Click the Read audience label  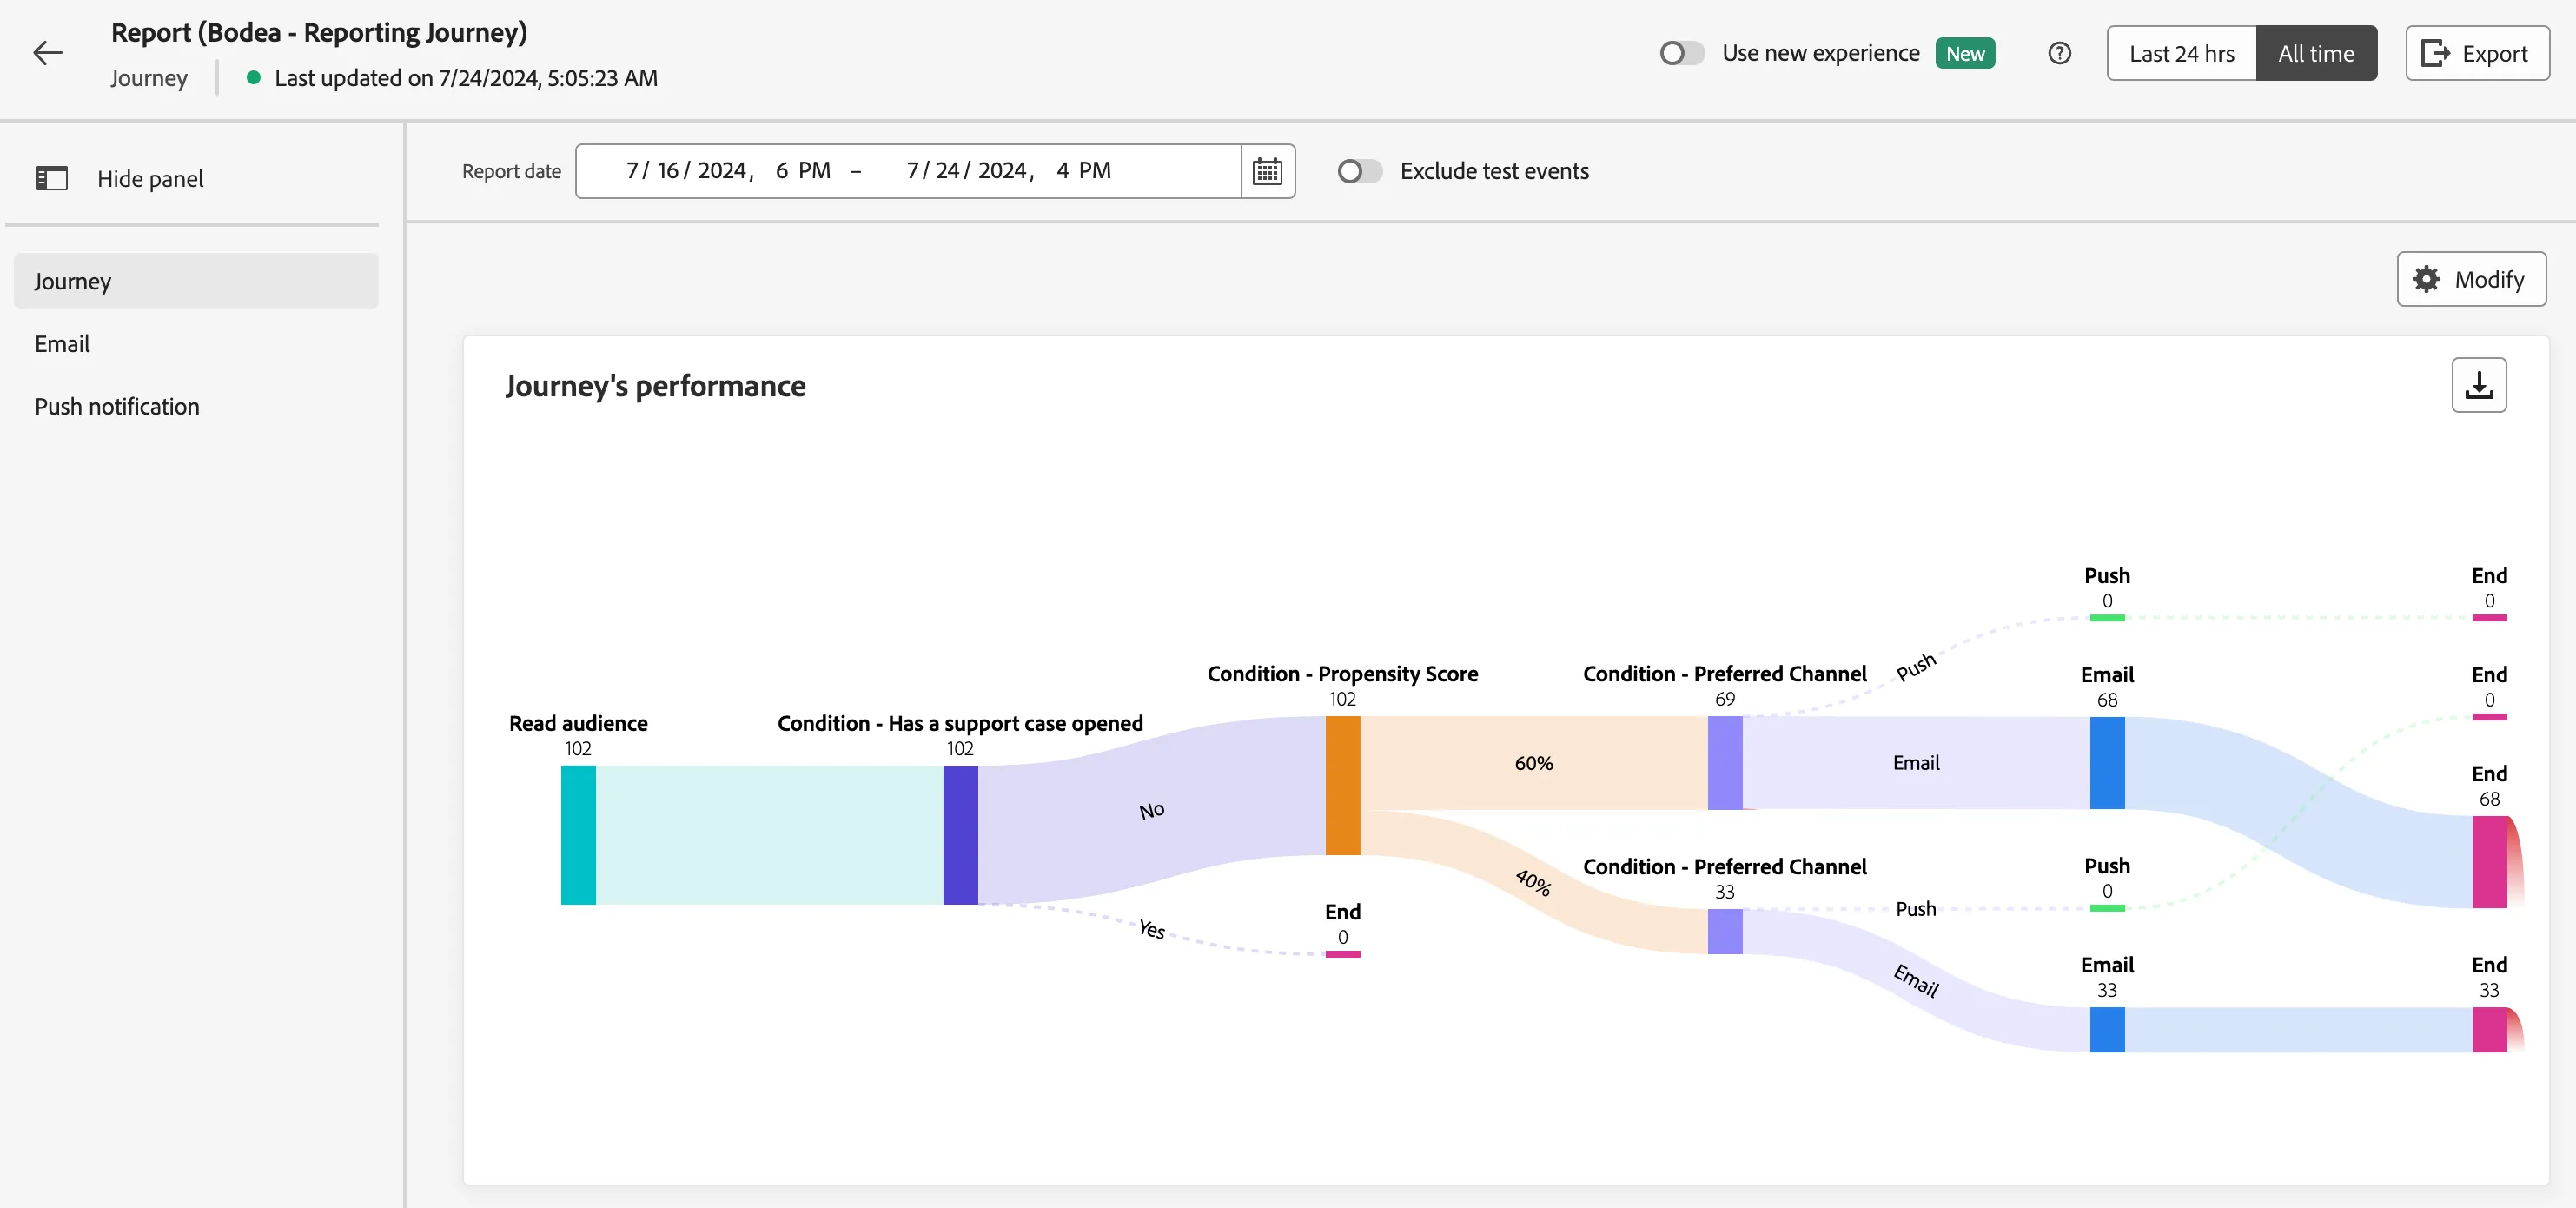tap(578, 723)
